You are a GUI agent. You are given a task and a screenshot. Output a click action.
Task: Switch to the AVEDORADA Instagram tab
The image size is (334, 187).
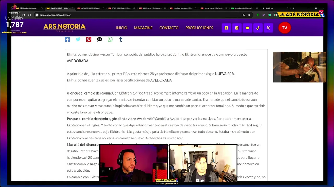(90, 8)
